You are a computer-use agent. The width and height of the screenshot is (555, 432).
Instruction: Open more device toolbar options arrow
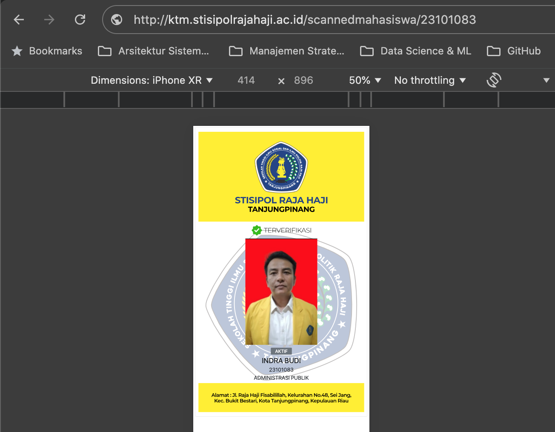click(x=546, y=80)
